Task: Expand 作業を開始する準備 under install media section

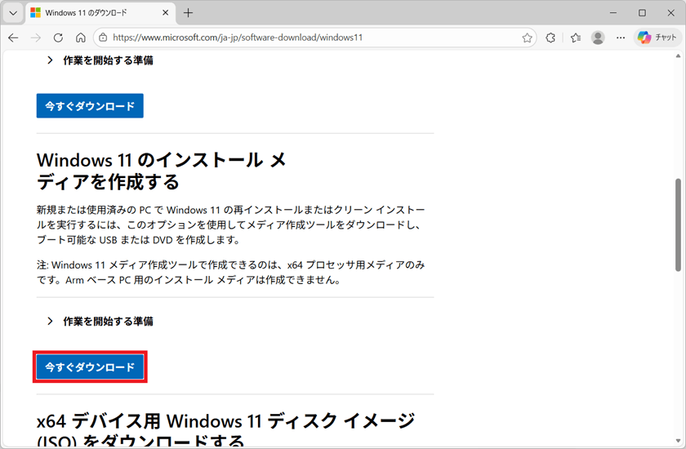Action: pyautogui.click(x=100, y=322)
